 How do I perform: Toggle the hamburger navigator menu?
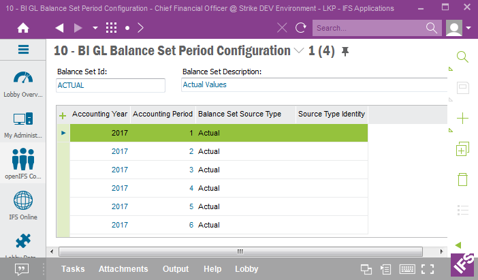23,50
